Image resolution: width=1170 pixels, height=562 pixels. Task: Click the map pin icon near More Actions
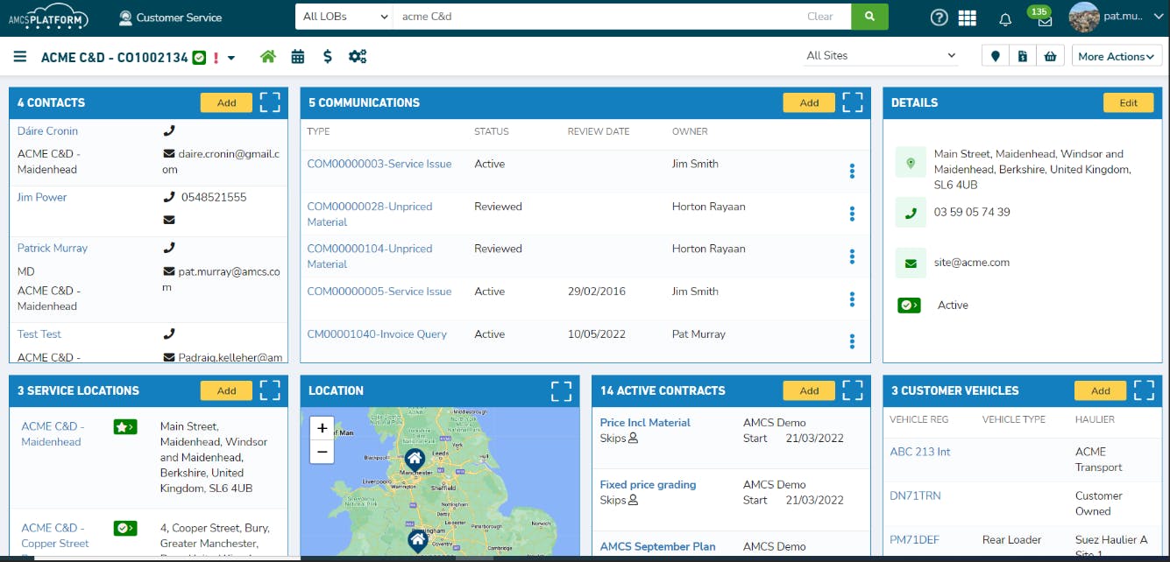996,57
